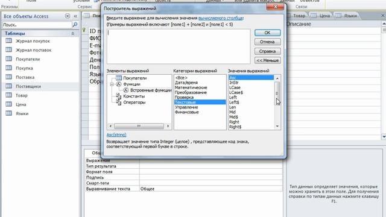Open the Asc(string) help link

click(116, 134)
